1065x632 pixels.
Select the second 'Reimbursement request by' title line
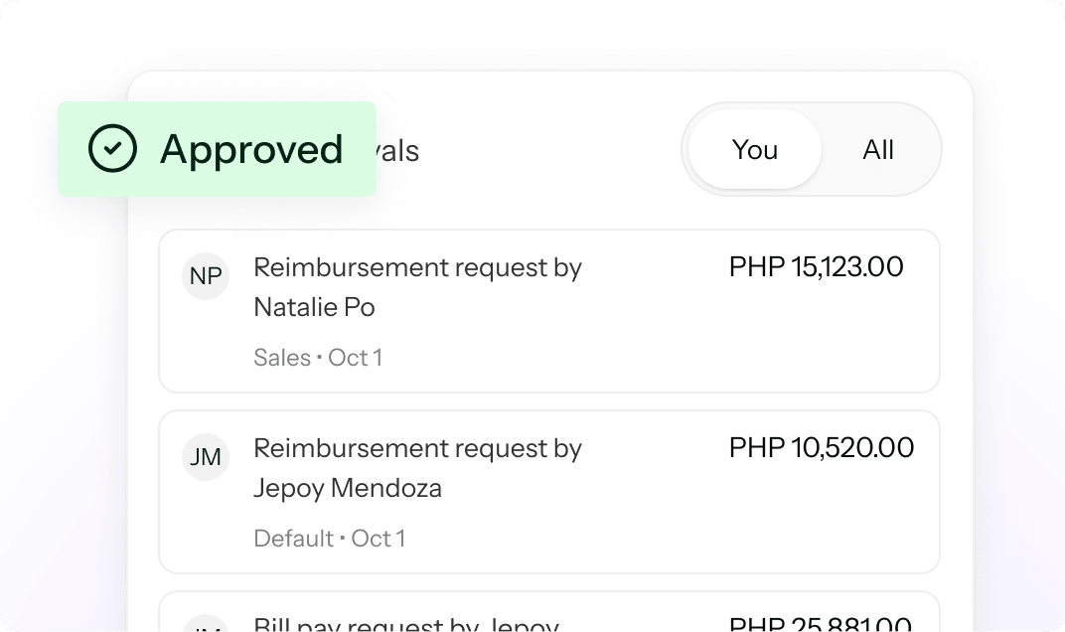[417, 448]
